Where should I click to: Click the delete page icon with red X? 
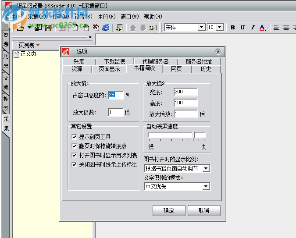(x=96, y=28)
